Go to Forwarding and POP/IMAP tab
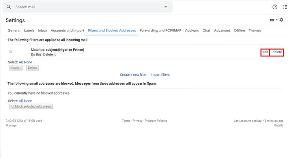 160,30
